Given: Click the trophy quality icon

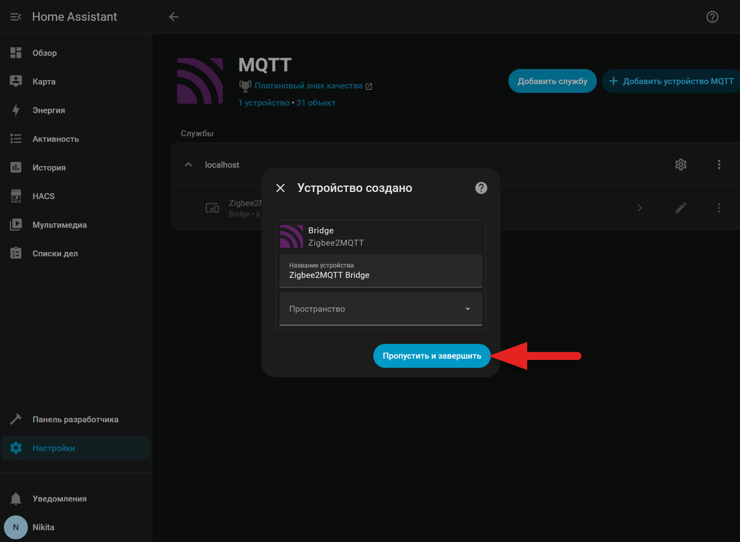Looking at the screenshot, I should click(245, 86).
